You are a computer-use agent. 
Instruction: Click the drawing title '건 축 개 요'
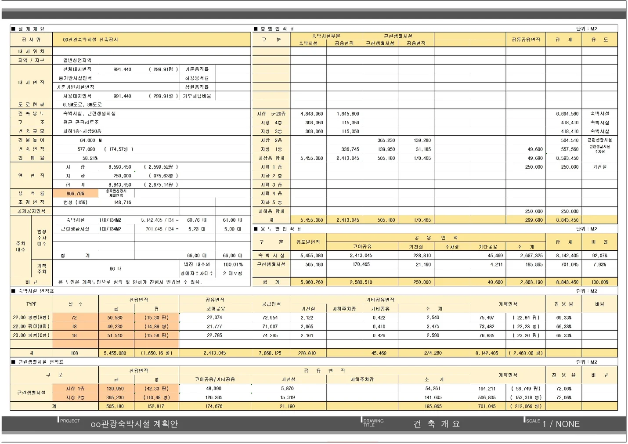tap(436, 424)
